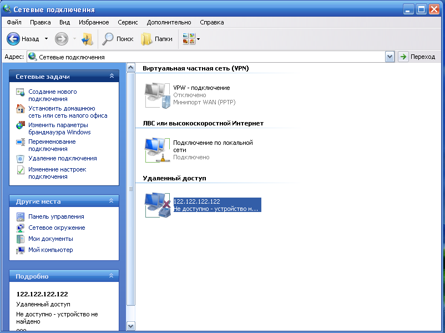Collapse the Другие места panel
445x333 pixels.
[111, 201]
